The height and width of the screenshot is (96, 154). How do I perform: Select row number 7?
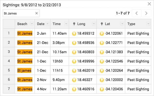pos(9,89)
